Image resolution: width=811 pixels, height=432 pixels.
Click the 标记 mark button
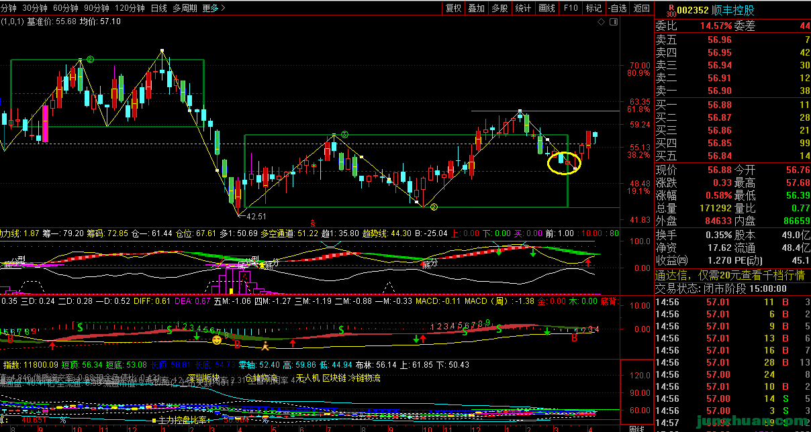point(593,8)
